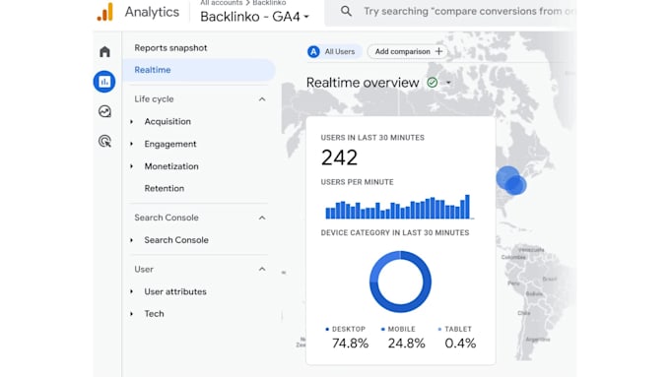Open the Advertising cursor-target icon
Screen dimensions: 670x377
(x=104, y=142)
